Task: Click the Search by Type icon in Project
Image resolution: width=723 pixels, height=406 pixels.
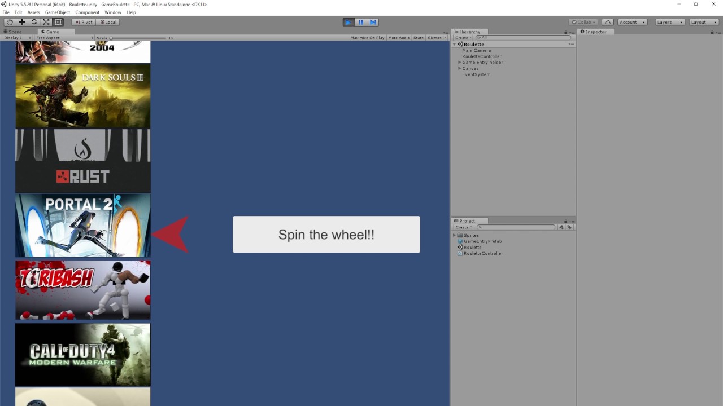Action: 561,227
